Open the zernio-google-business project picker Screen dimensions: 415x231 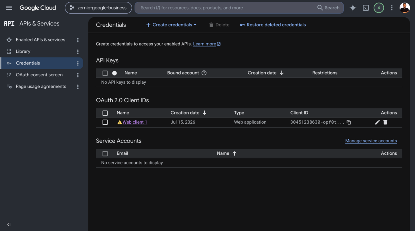[x=98, y=8]
